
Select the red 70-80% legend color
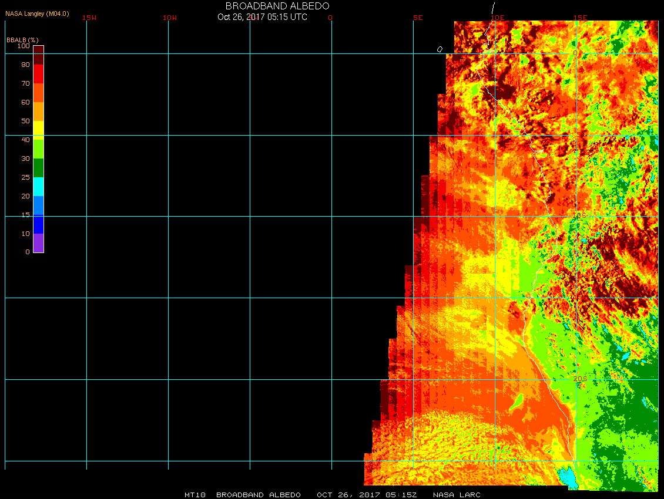point(38,74)
